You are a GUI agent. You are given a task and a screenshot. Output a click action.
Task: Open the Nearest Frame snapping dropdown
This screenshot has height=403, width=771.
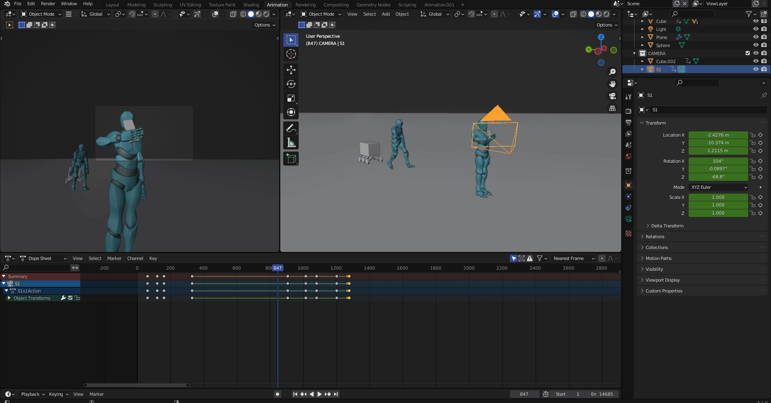573,258
